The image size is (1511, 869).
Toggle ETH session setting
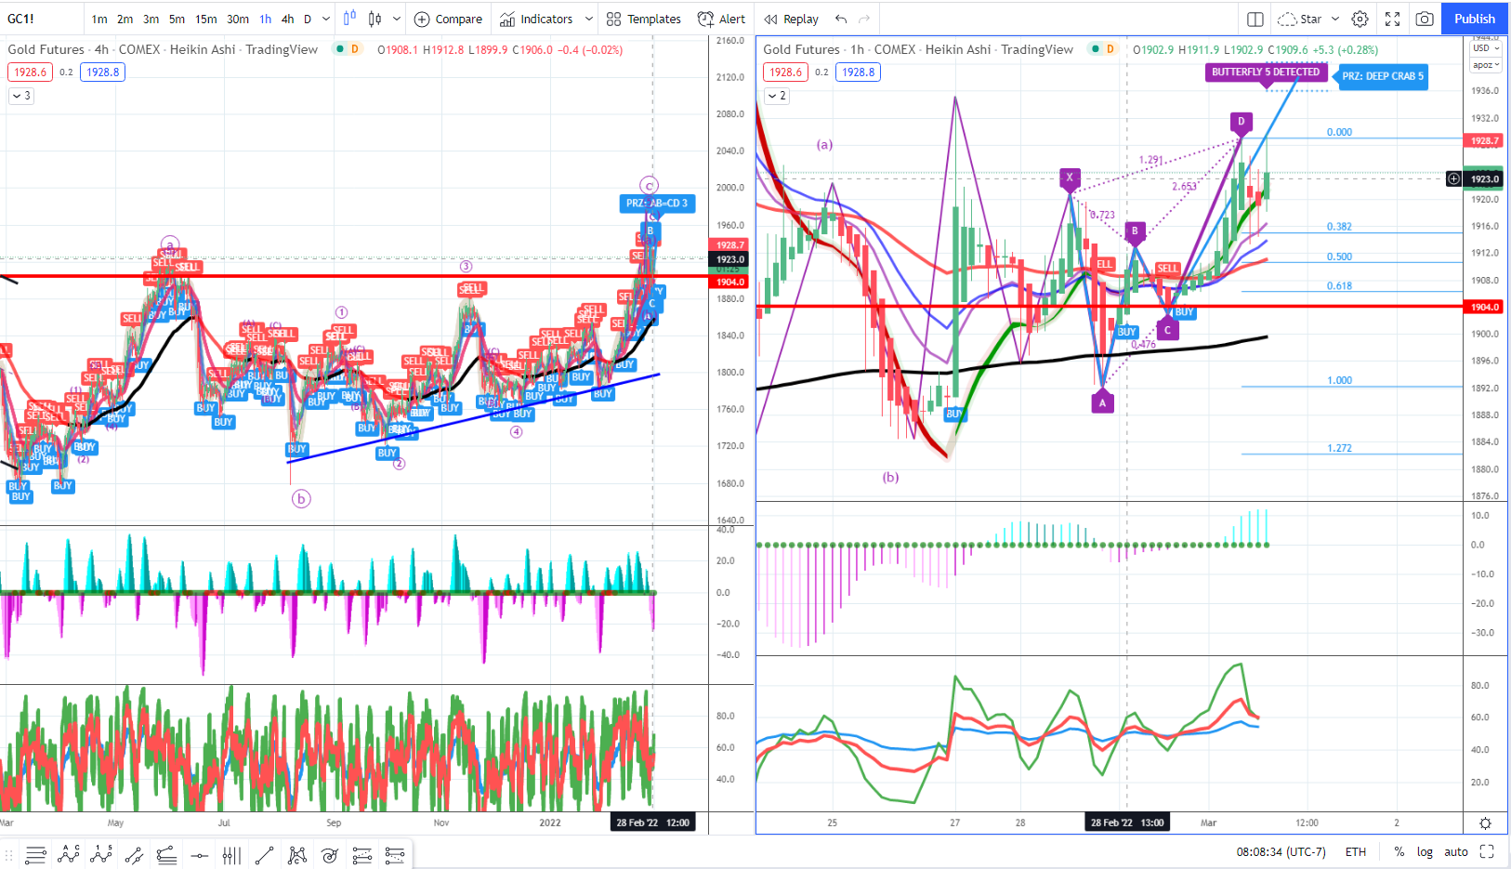coord(1356,851)
